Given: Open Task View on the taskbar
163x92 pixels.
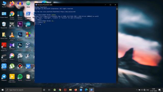Looking at the screenshot, I should coord(49,90).
